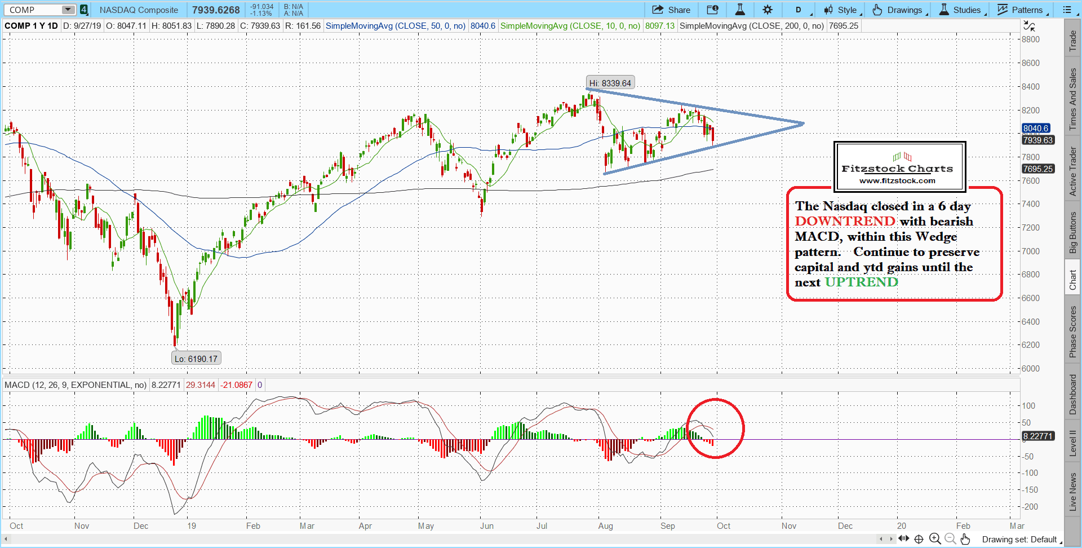Click the list menu icon at top right

[x=1067, y=10]
